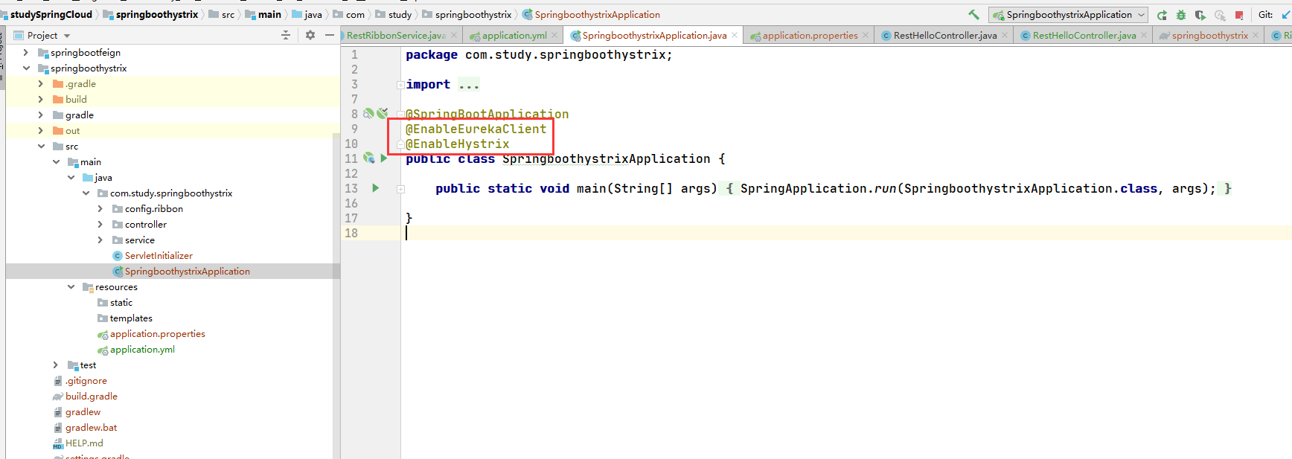Screen dimensions: 1292x459
Task: Click the Profiler run icon
Action: click(x=1220, y=15)
